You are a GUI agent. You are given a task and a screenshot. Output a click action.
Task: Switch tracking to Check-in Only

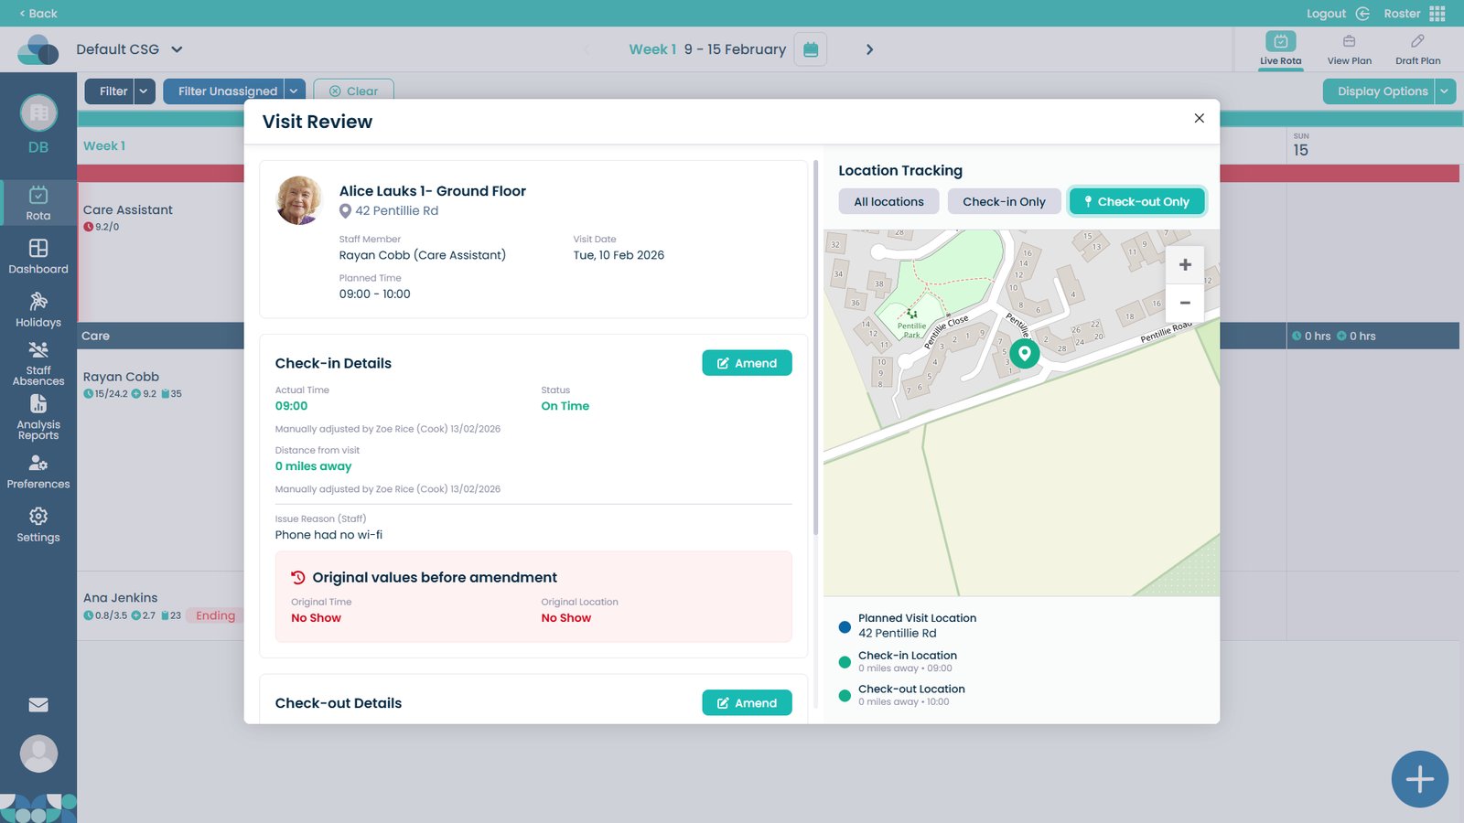(1004, 202)
